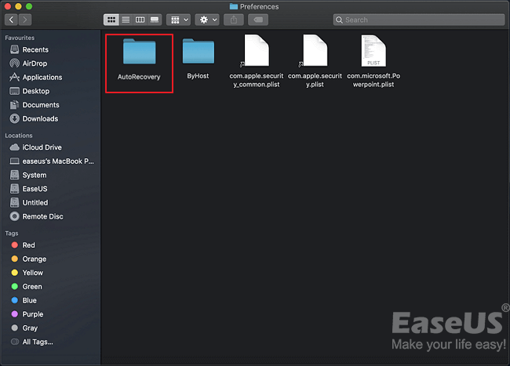The height and width of the screenshot is (366, 510).
Task: Select com.microsoft.Powerpoint.plist file icon
Action: [373, 50]
